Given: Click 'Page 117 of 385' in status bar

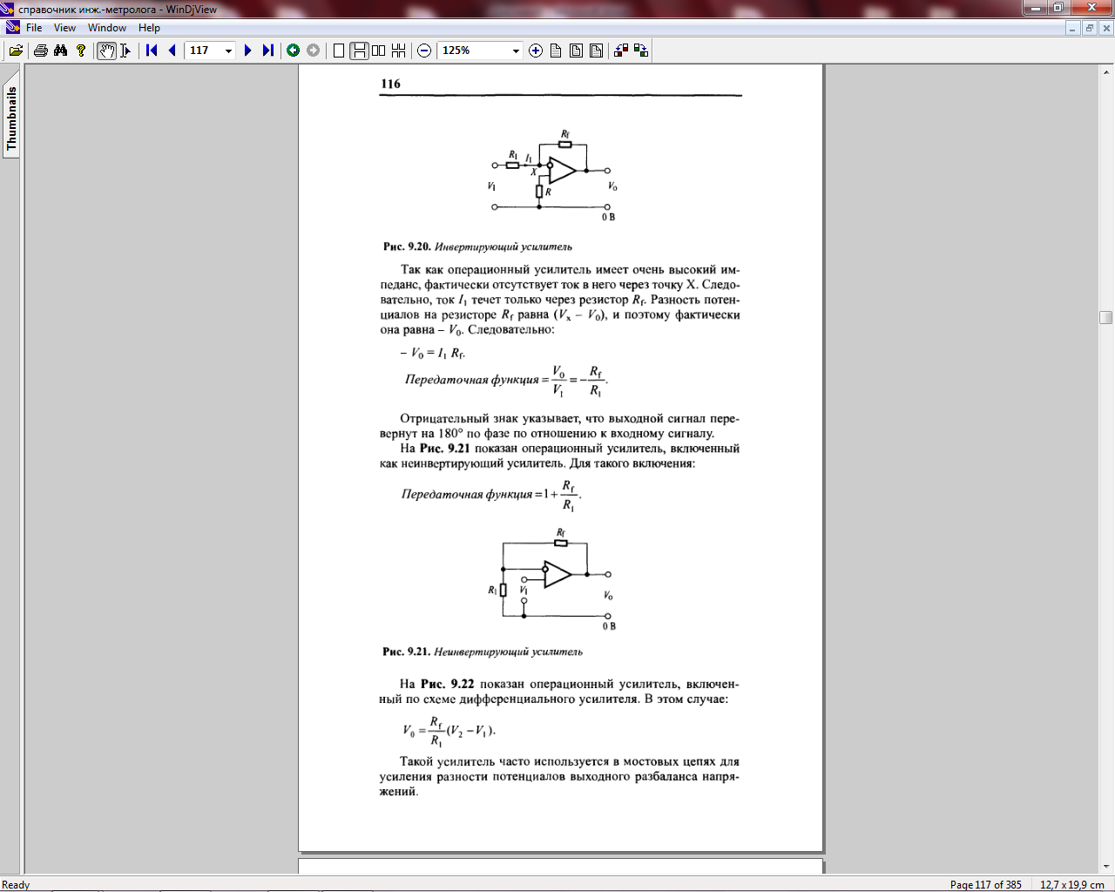Looking at the screenshot, I should point(985,884).
